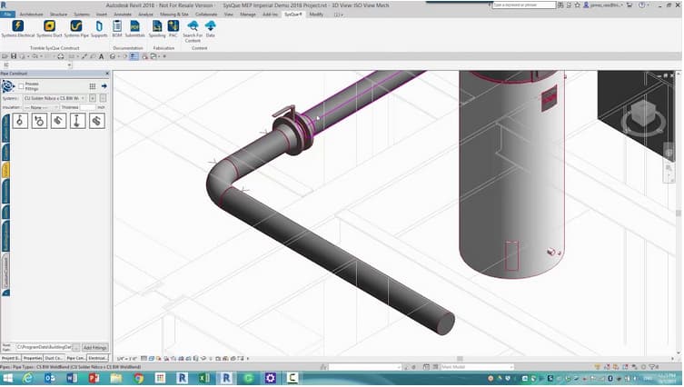Click the file path field with ProgramData path
The image size is (684, 387).
pyautogui.click(x=44, y=348)
